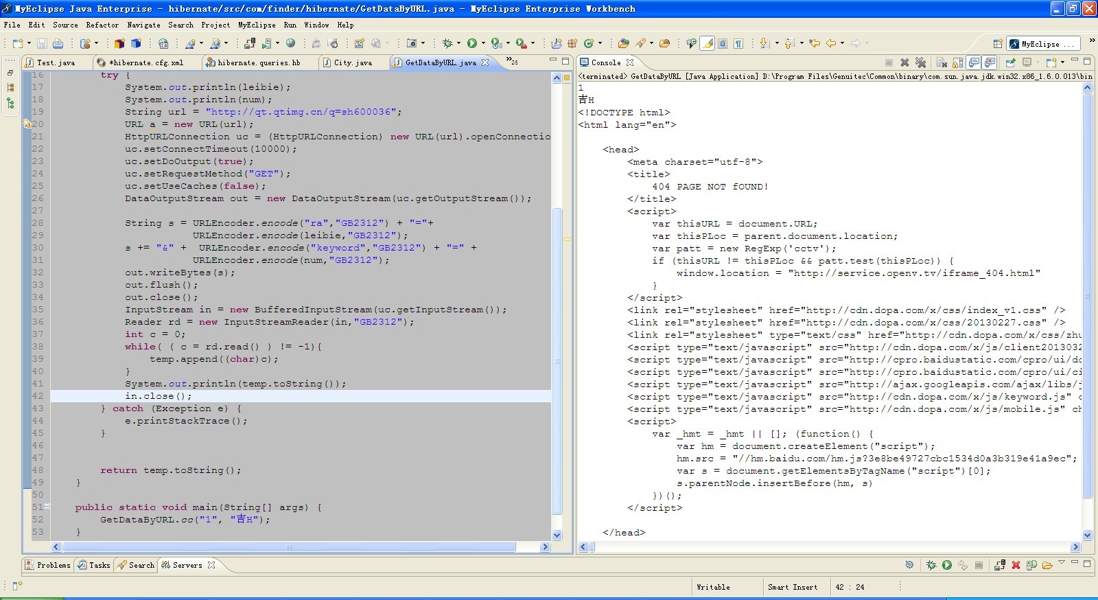The width and height of the screenshot is (1098, 600).
Task: Click the editor horizontal scrollbar thumb
Action: (x=288, y=547)
